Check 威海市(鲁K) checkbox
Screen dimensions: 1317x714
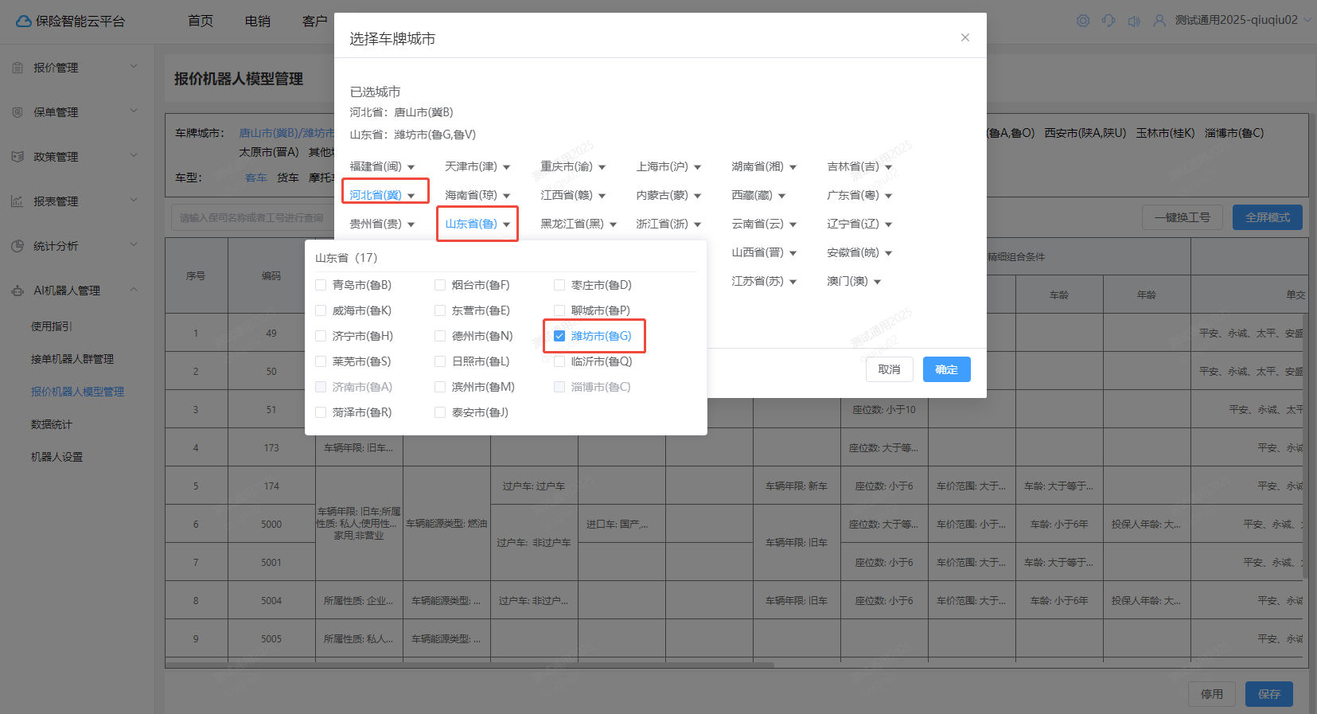pyautogui.click(x=321, y=310)
